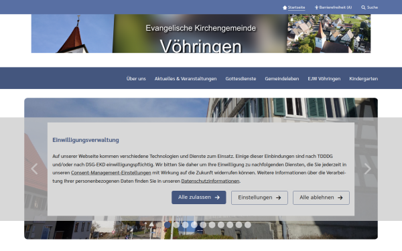Open the EJW Vöhringen menu item
402x251 pixels.
324,78
